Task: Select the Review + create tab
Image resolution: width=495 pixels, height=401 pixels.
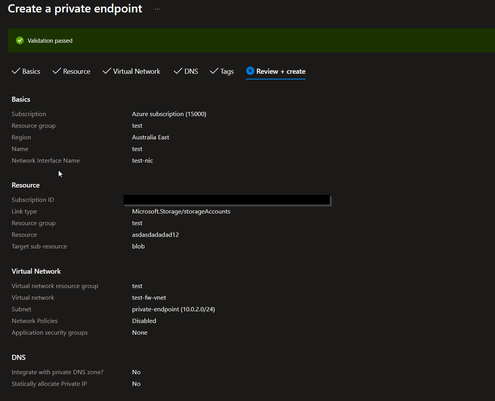Action: click(x=281, y=71)
